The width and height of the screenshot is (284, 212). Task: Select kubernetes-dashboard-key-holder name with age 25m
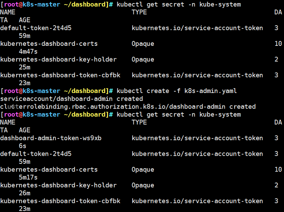click(58, 59)
